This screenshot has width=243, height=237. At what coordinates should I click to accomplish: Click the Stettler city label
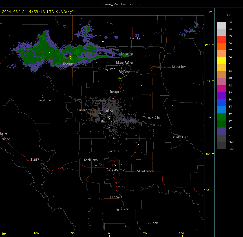tap(178, 67)
